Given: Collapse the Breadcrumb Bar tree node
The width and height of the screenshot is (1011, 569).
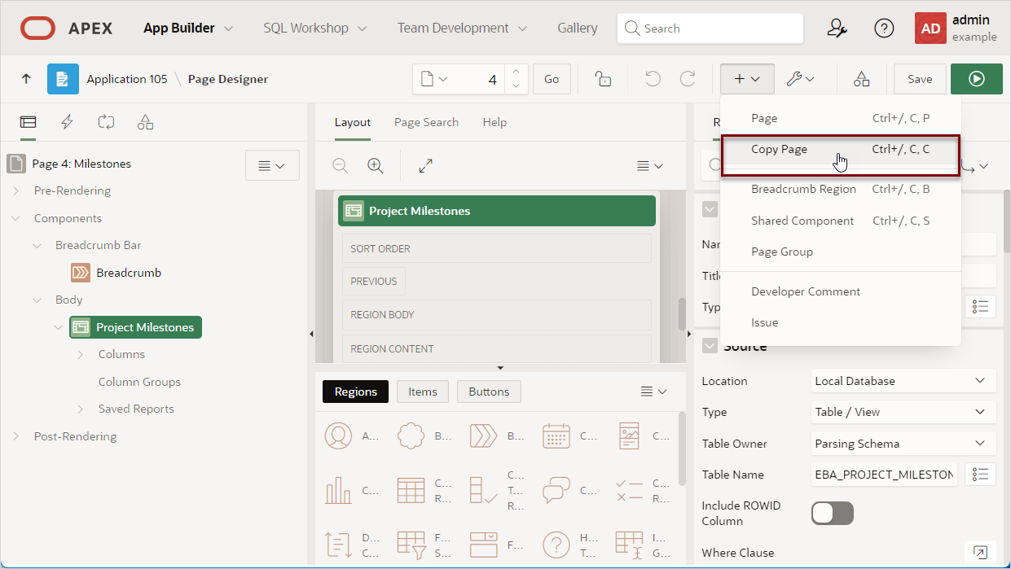Looking at the screenshot, I should tap(37, 245).
